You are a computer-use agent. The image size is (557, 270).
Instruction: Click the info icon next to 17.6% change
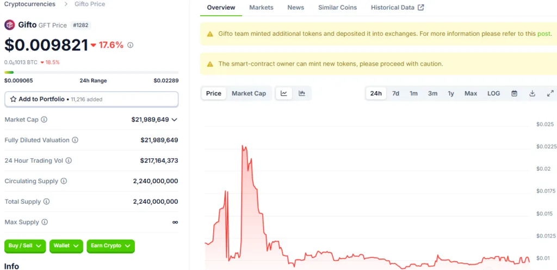click(x=131, y=45)
